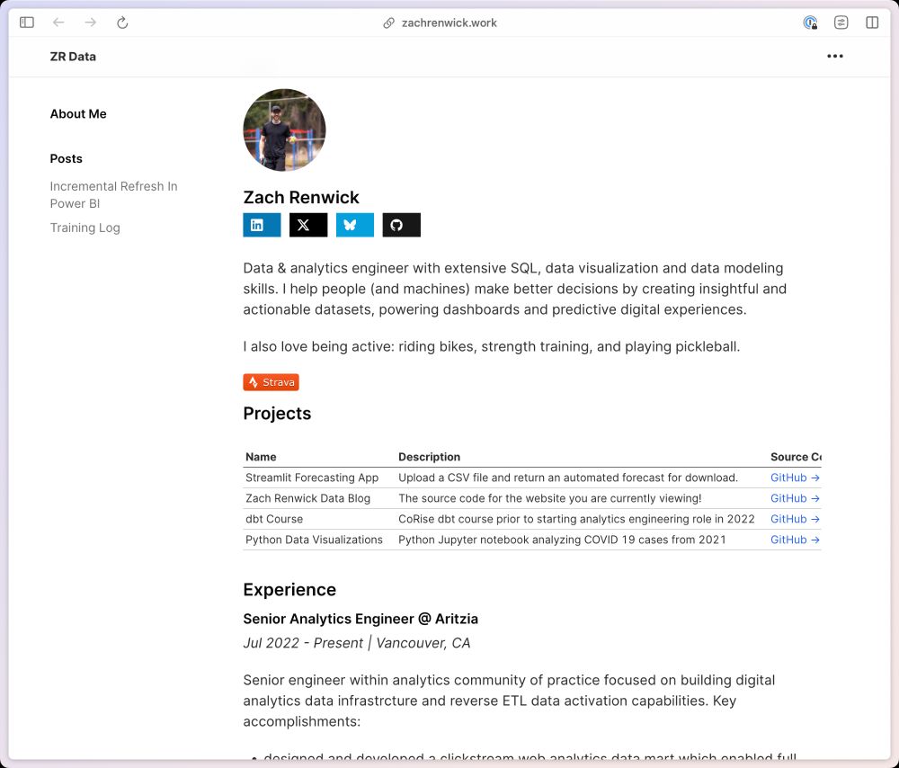The width and height of the screenshot is (899, 768).
Task: Click the Description column header
Action: 430,457
